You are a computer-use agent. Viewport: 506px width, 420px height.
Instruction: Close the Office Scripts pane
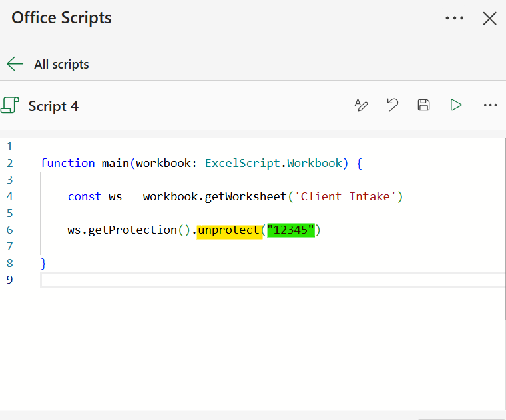(x=489, y=19)
